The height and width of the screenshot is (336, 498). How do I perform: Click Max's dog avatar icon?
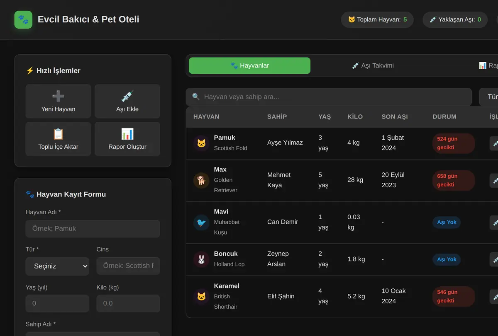pyautogui.click(x=201, y=181)
